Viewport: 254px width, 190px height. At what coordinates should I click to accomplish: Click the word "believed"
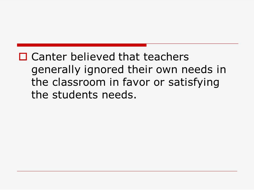(93, 57)
